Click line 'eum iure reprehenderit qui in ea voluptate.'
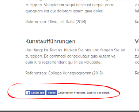Image resolution: width=139 pixels, height=112 pixels. pos(63,62)
